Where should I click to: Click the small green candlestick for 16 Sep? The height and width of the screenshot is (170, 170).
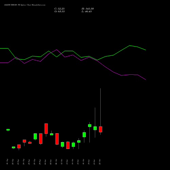click(x=8, y=130)
